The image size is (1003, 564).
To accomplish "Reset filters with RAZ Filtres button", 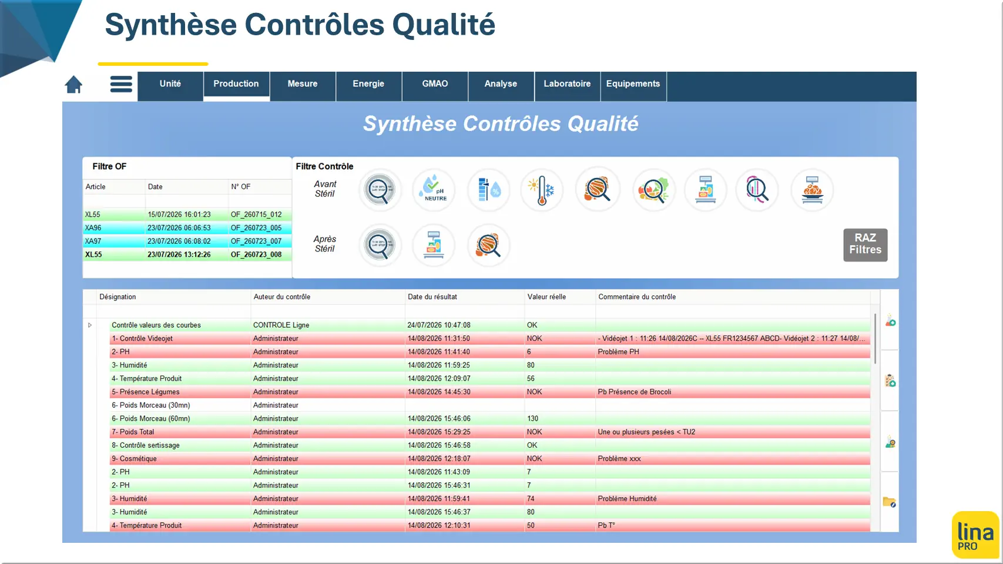I will (866, 244).
